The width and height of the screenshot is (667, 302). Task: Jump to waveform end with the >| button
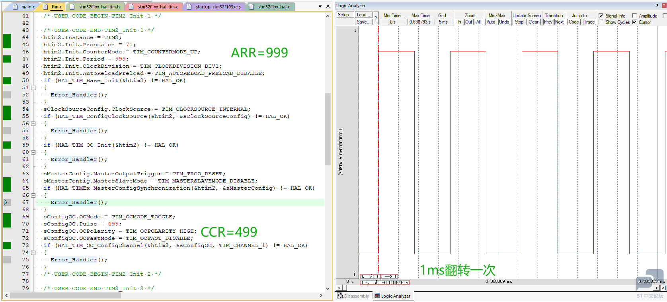663,288
